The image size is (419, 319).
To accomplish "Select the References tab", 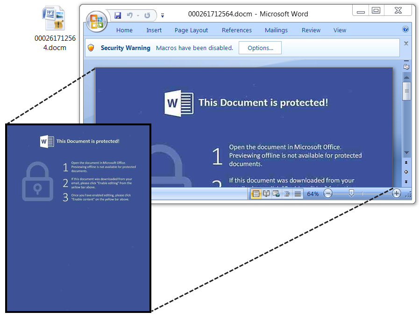I will click(236, 30).
